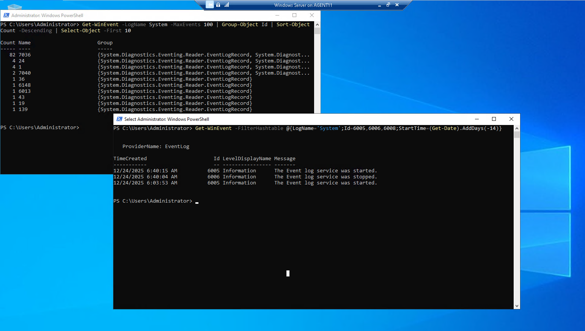585x331 pixels.
Task: Maximize the background Administrator PowerShell window
Action: click(294, 15)
